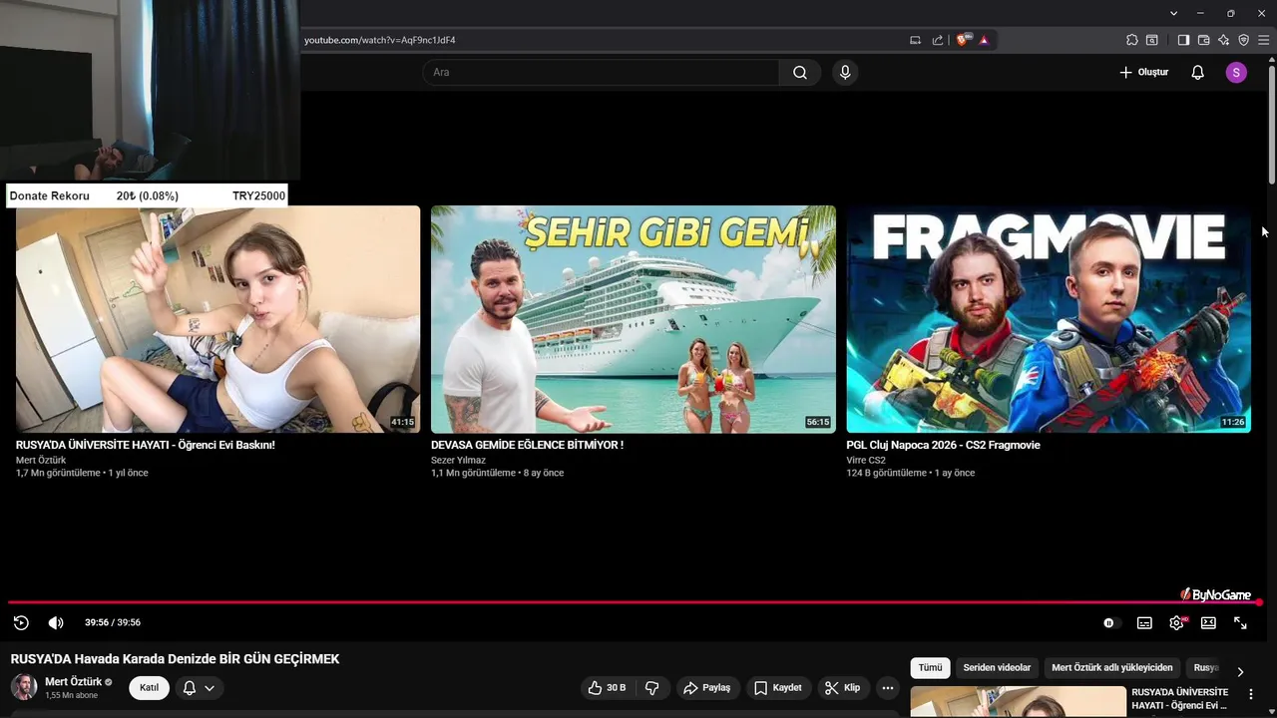Open browser hamburger main menu

[x=1263, y=40]
